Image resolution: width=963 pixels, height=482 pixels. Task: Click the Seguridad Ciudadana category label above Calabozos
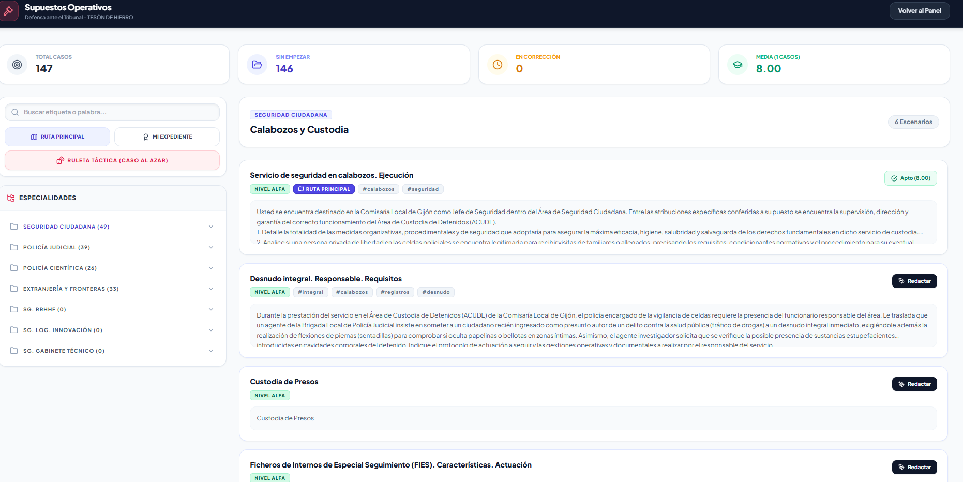[x=291, y=115]
